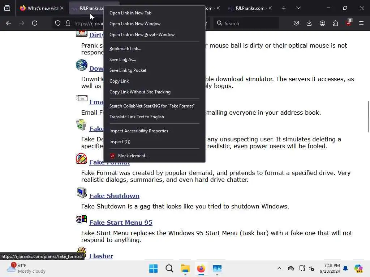
Task: Open the Flasher link
Action: click(x=101, y=256)
